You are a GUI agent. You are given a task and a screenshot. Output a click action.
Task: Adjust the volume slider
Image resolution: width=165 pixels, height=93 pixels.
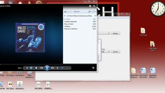click(65, 68)
